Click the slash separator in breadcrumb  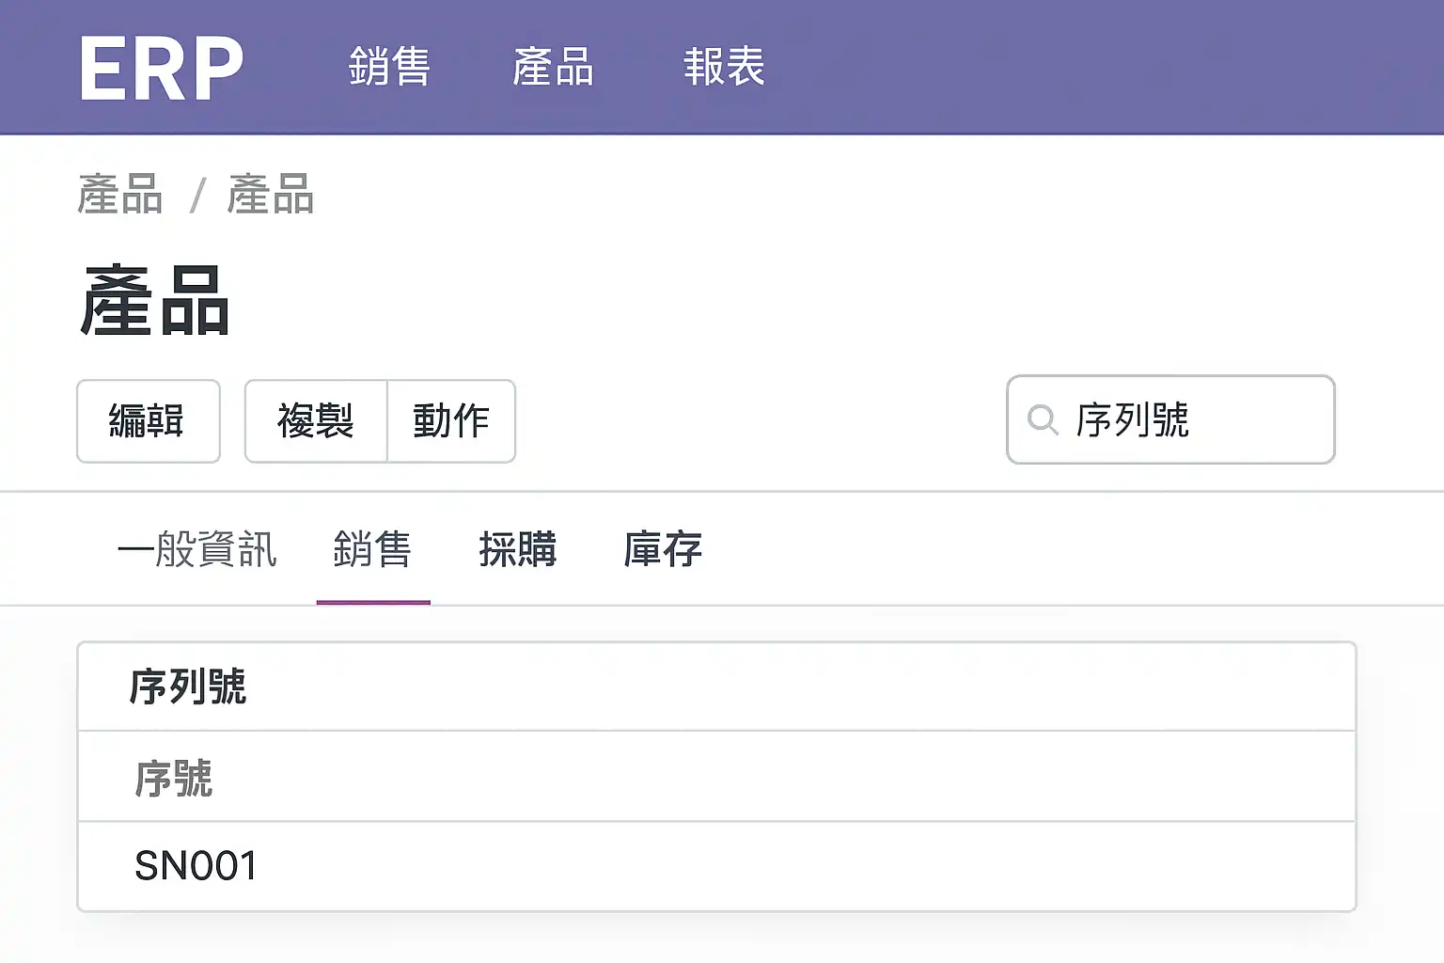pos(197,197)
